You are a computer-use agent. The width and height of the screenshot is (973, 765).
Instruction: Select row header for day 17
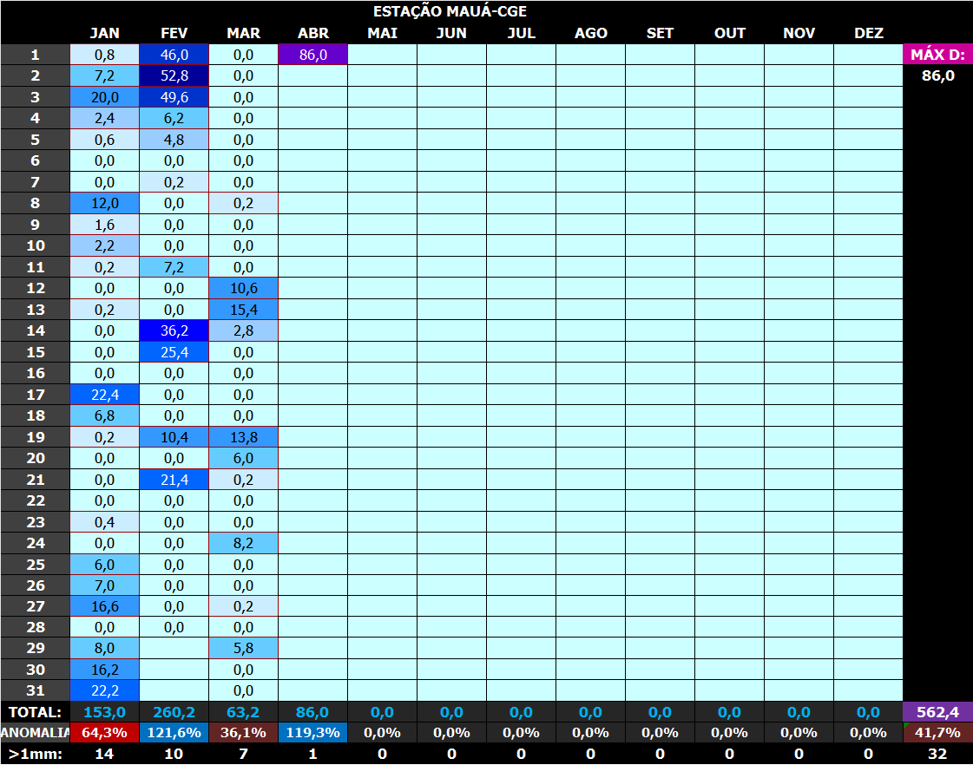(36, 395)
